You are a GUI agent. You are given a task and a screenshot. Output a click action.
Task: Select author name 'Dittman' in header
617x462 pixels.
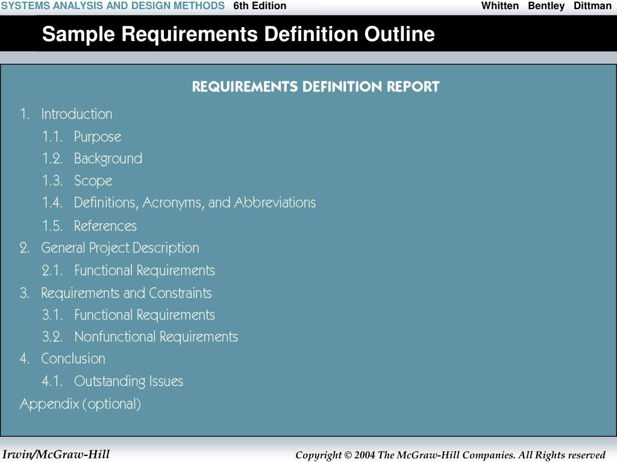pos(592,6)
